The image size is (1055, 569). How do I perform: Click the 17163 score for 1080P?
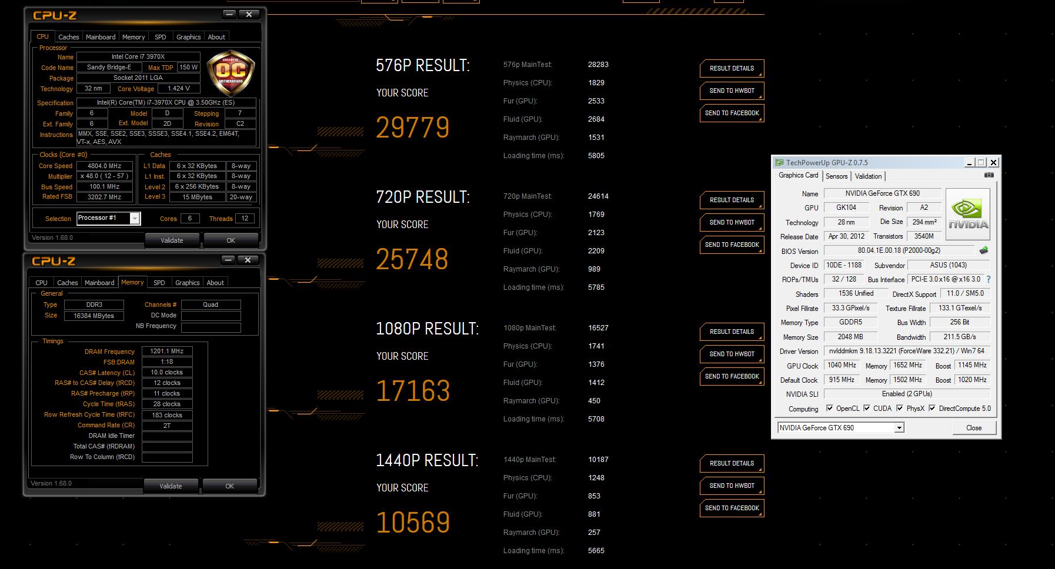click(413, 391)
